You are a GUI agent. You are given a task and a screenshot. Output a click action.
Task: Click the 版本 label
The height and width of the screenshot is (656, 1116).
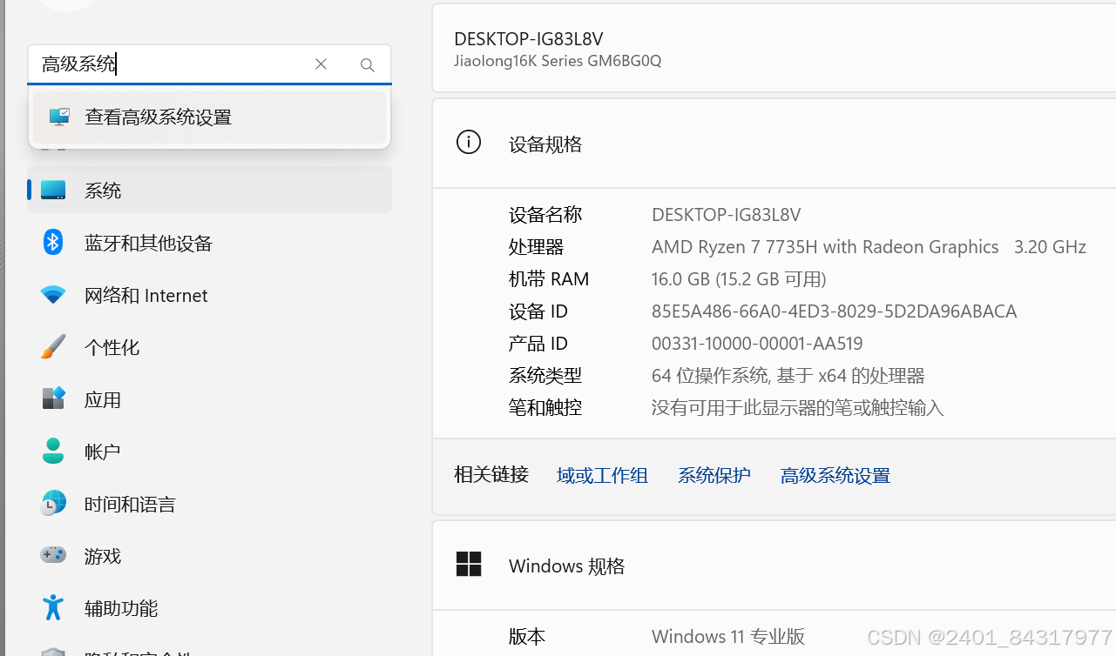(x=527, y=637)
